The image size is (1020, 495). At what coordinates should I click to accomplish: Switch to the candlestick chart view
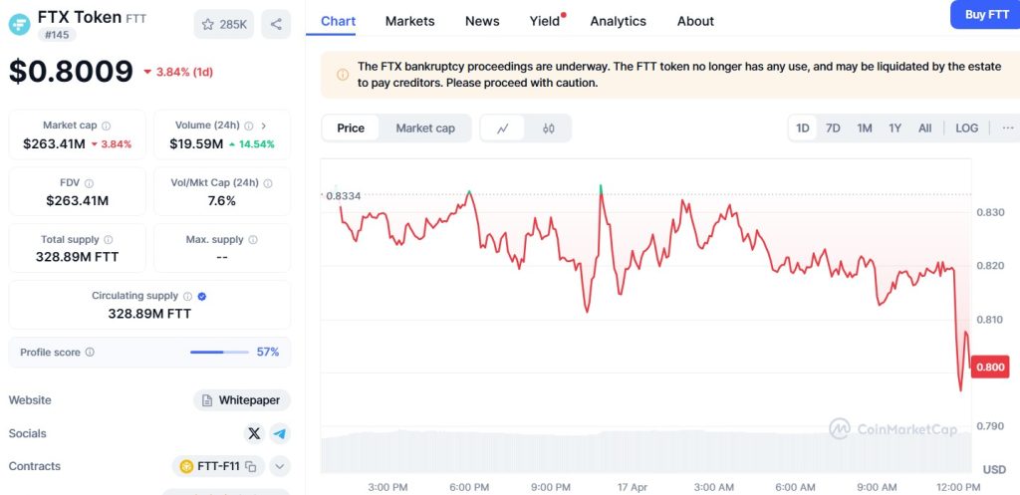[x=548, y=128]
